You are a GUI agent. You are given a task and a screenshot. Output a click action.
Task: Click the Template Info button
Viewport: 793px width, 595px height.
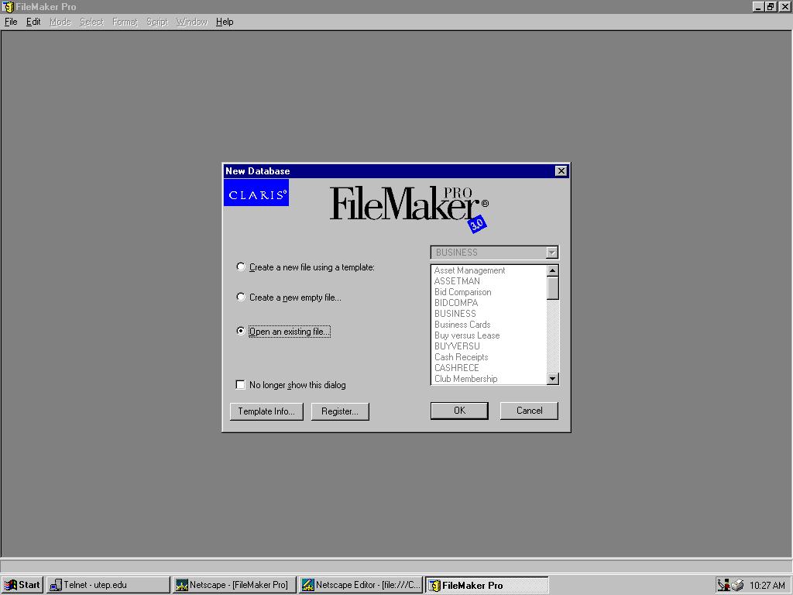266,411
